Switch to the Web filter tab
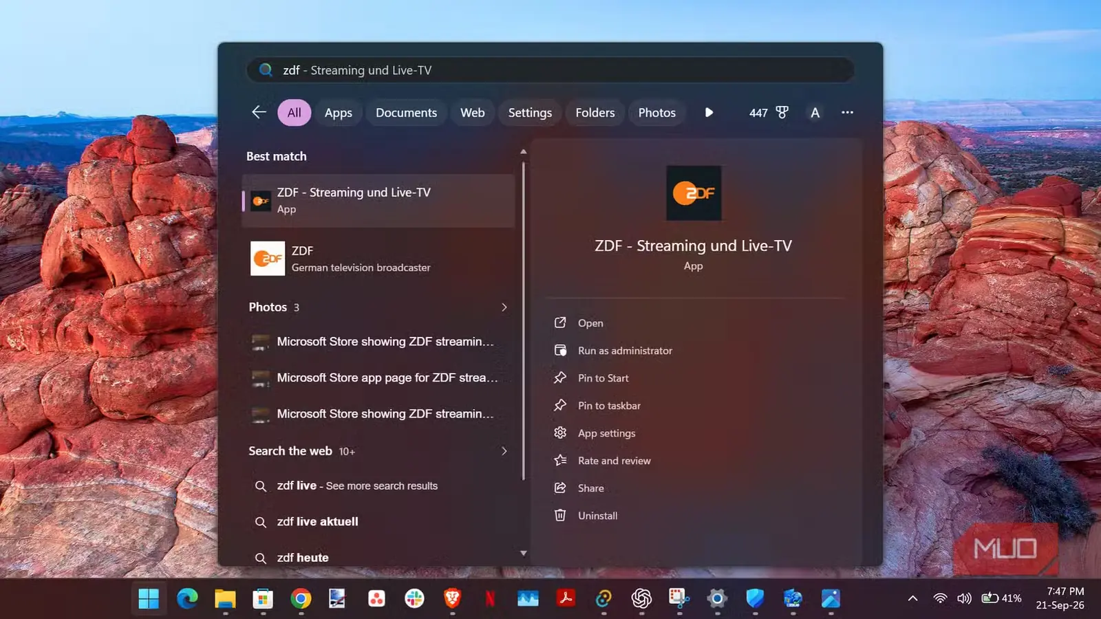 [473, 113]
